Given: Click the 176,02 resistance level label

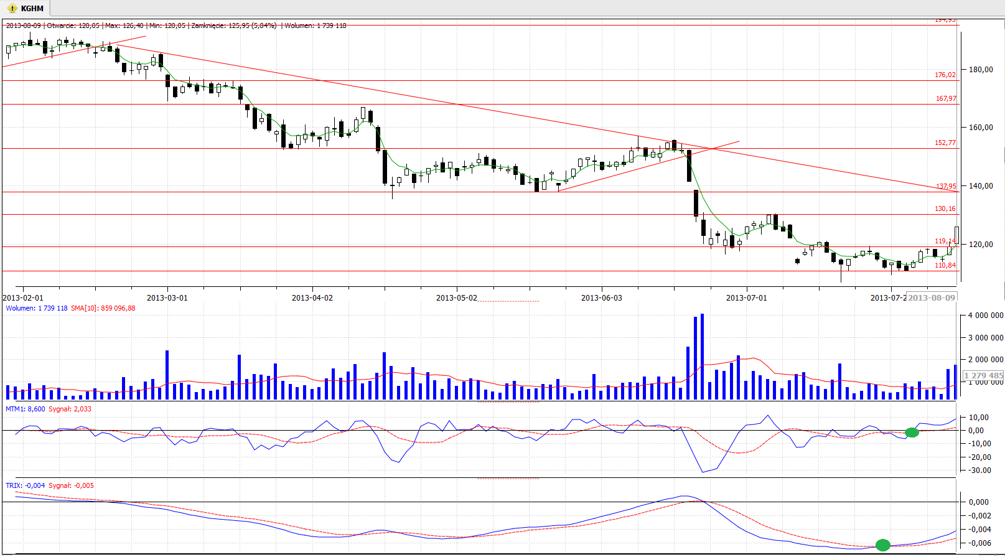Looking at the screenshot, I should click(945, 75).
